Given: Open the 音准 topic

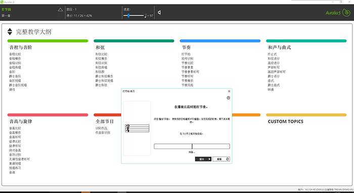Looking at the screenshot, I should coord(12,172).
